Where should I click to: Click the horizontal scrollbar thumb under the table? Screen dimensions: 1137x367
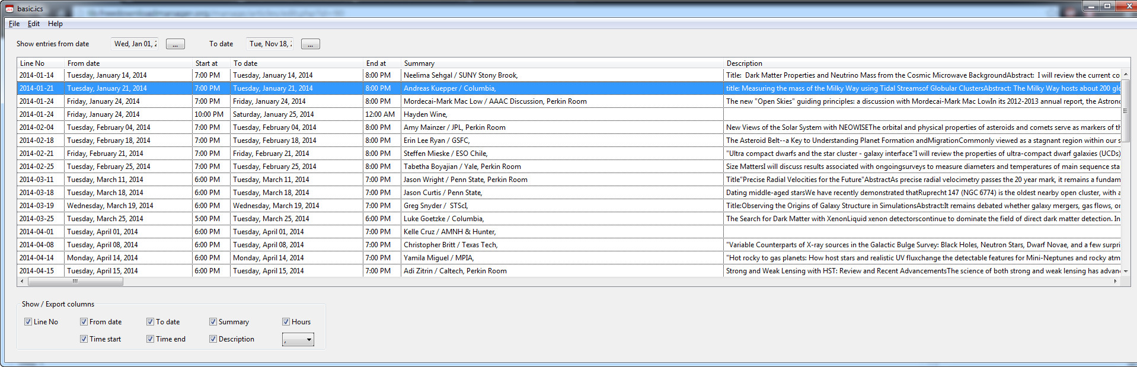click(x=74, y=282)
